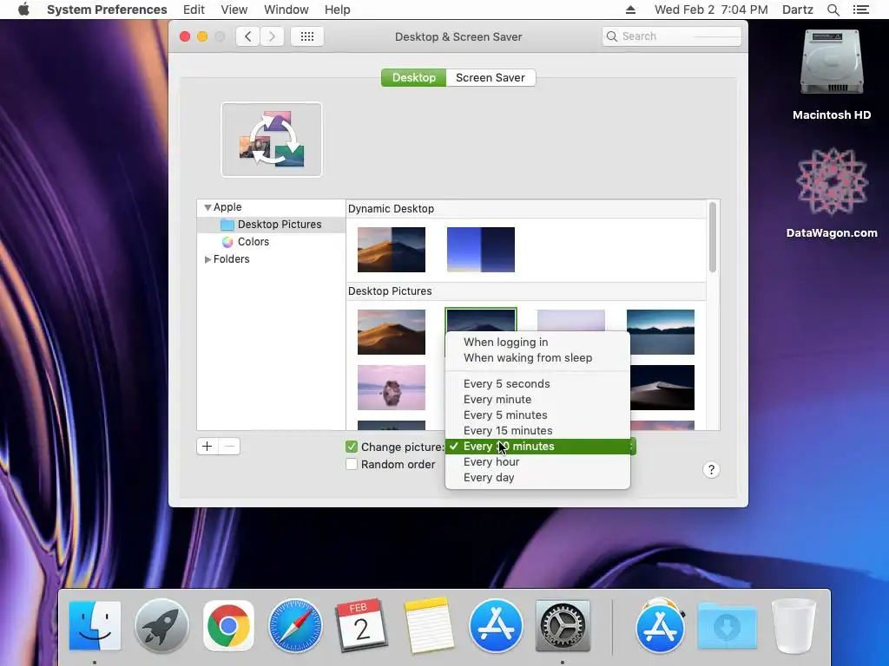Select the pink lake rock picture thumbnail
Viewport: 889px width, 666px height.
pyautogui.click(x=392, y=388)
